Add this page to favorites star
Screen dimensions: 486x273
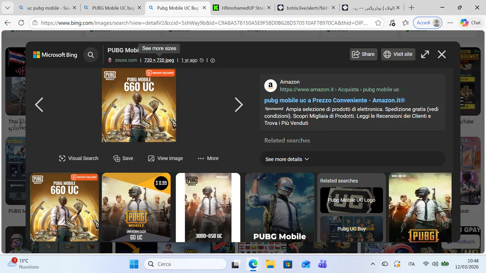pos(378,23)
